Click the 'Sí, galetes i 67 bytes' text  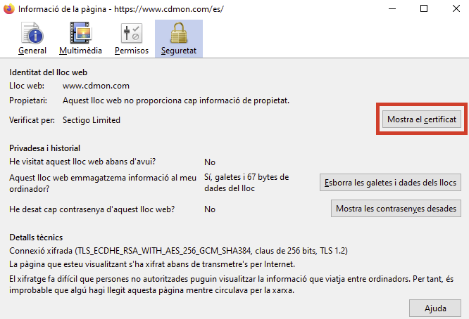246,183
